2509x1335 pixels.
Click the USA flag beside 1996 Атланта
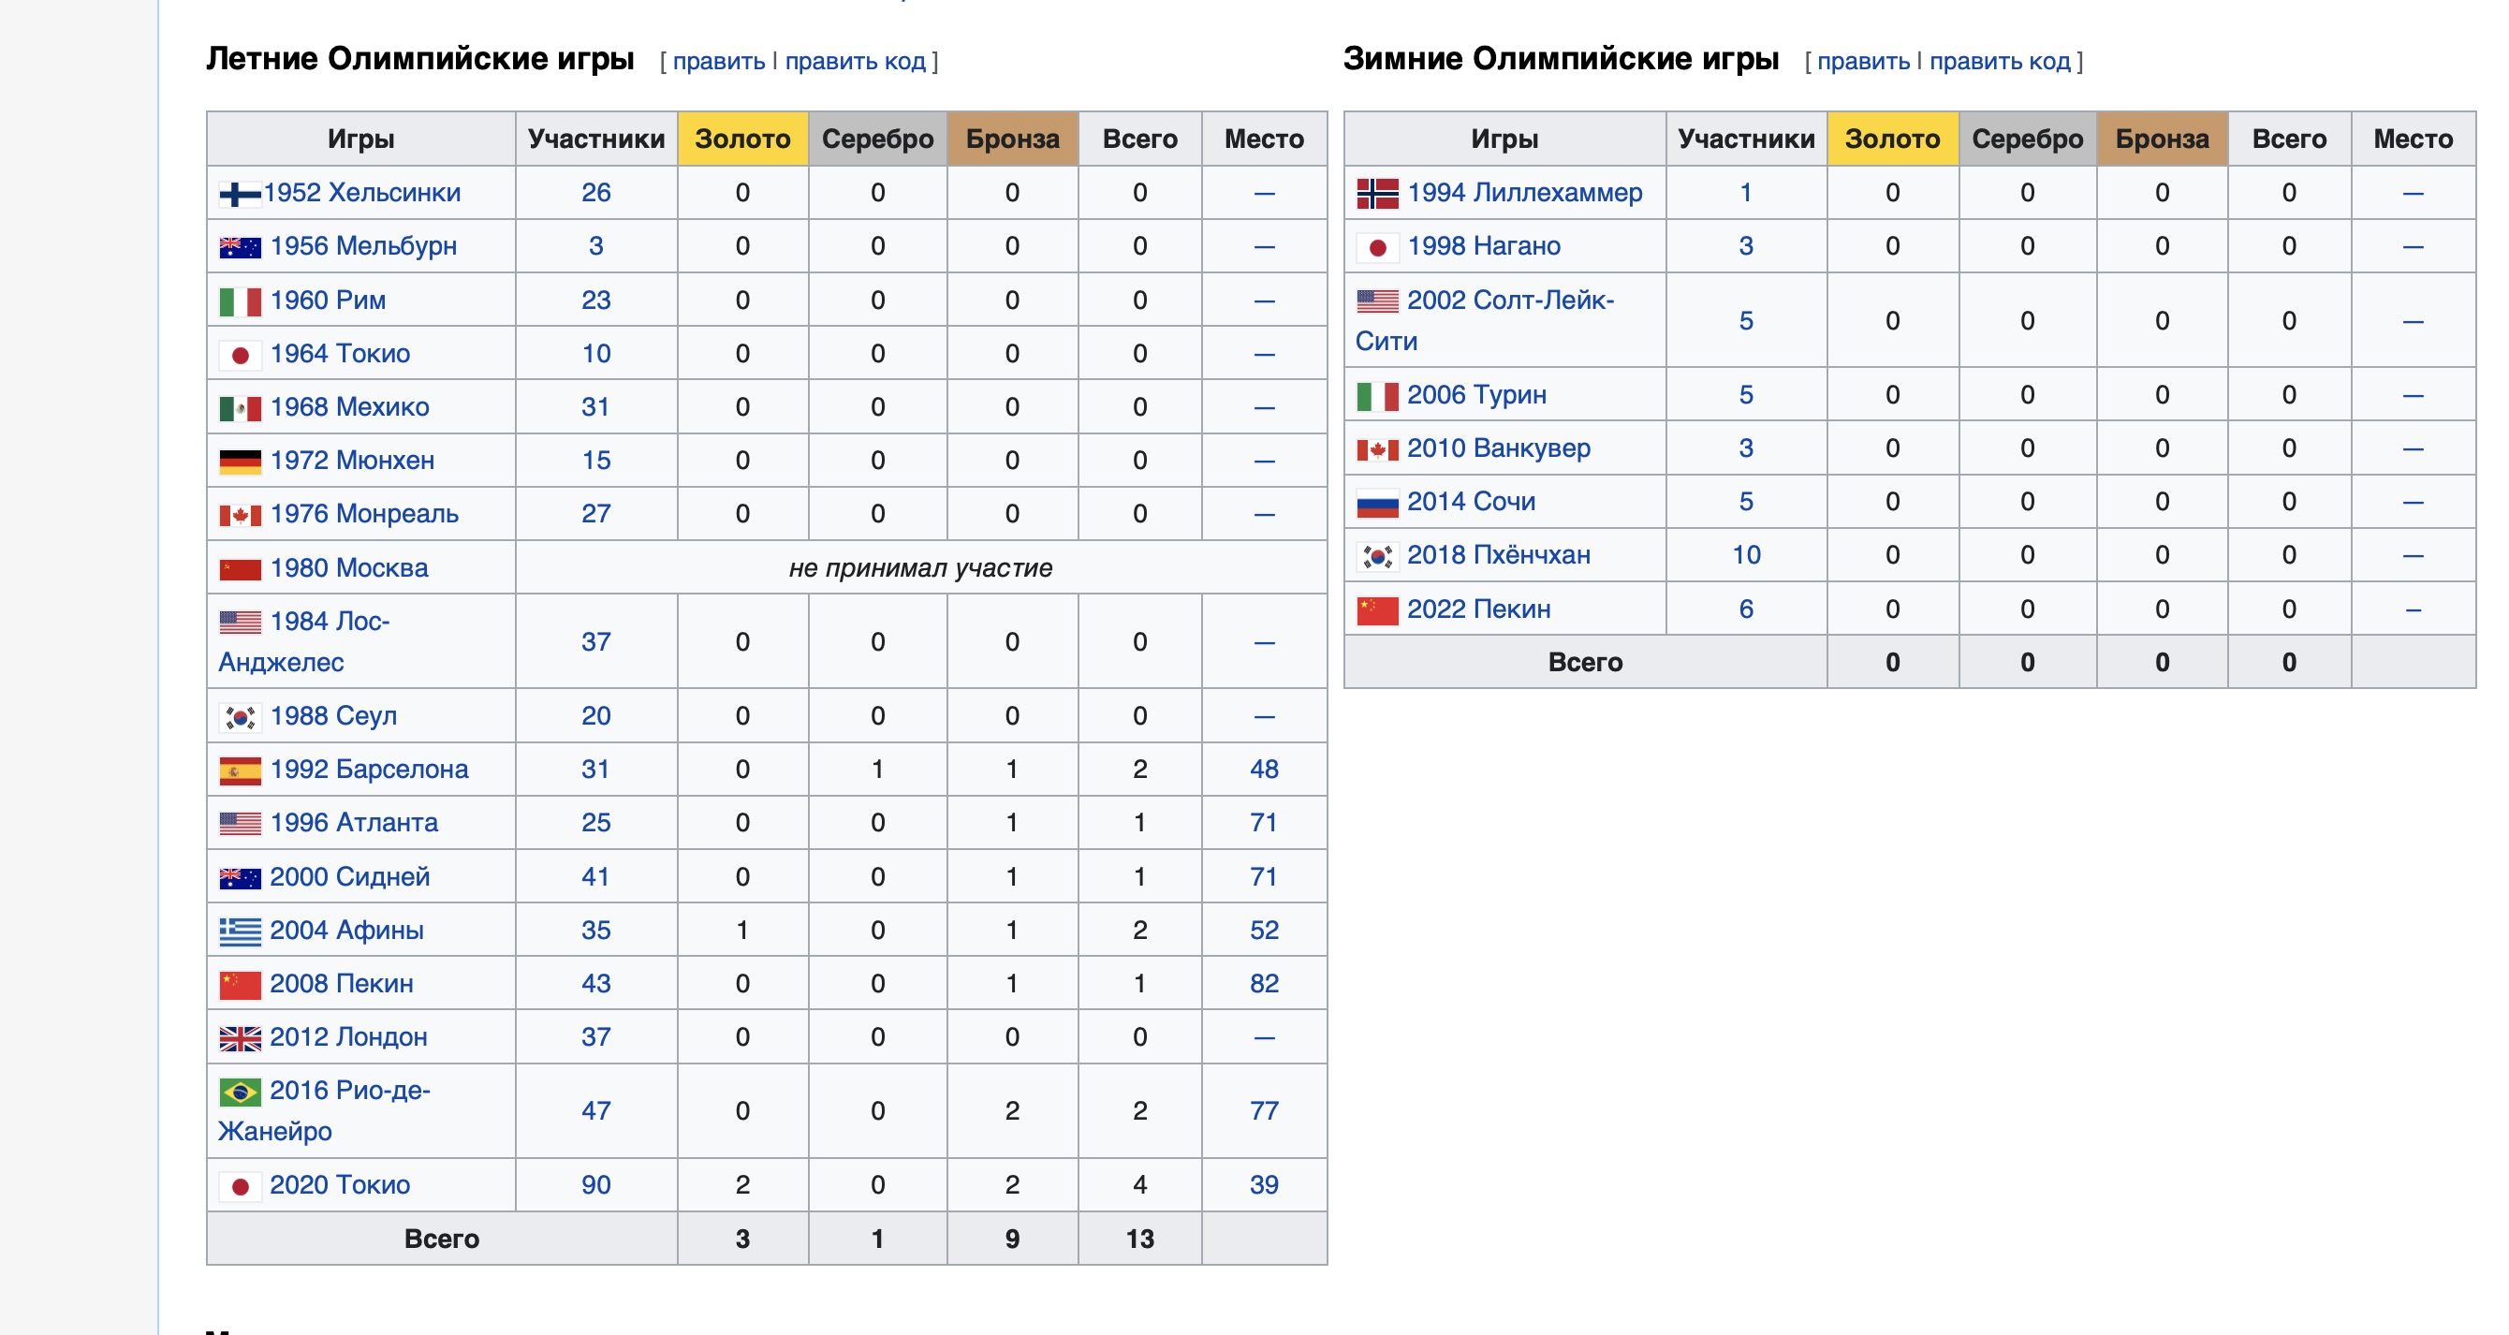[240, 824]
